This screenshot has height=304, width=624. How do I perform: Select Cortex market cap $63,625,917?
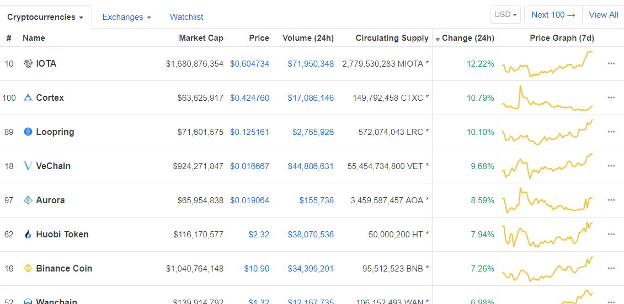point(201,98)
